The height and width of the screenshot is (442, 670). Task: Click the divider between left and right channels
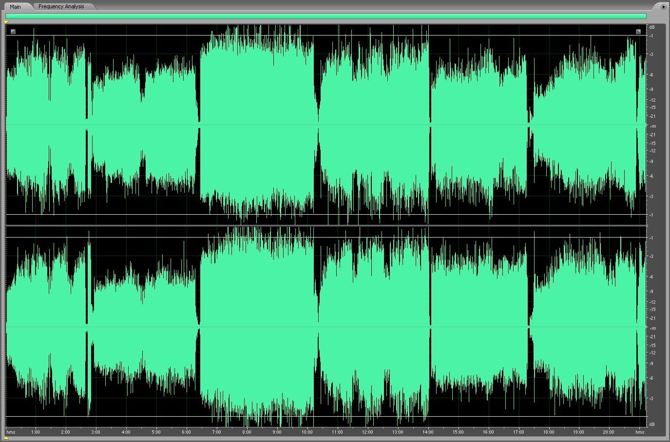(325, 225)
